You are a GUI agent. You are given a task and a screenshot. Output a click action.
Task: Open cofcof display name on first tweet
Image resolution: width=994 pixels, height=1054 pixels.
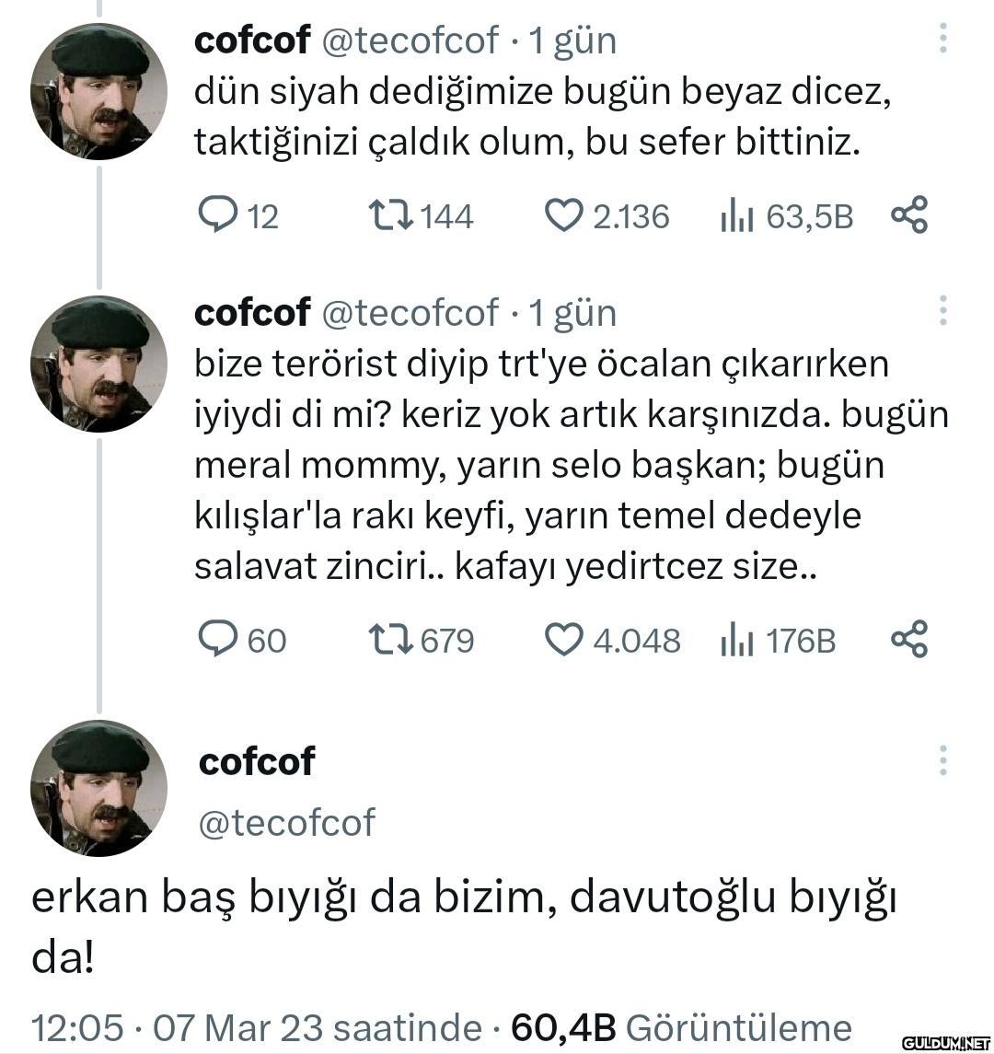click(x=252, y=41)
